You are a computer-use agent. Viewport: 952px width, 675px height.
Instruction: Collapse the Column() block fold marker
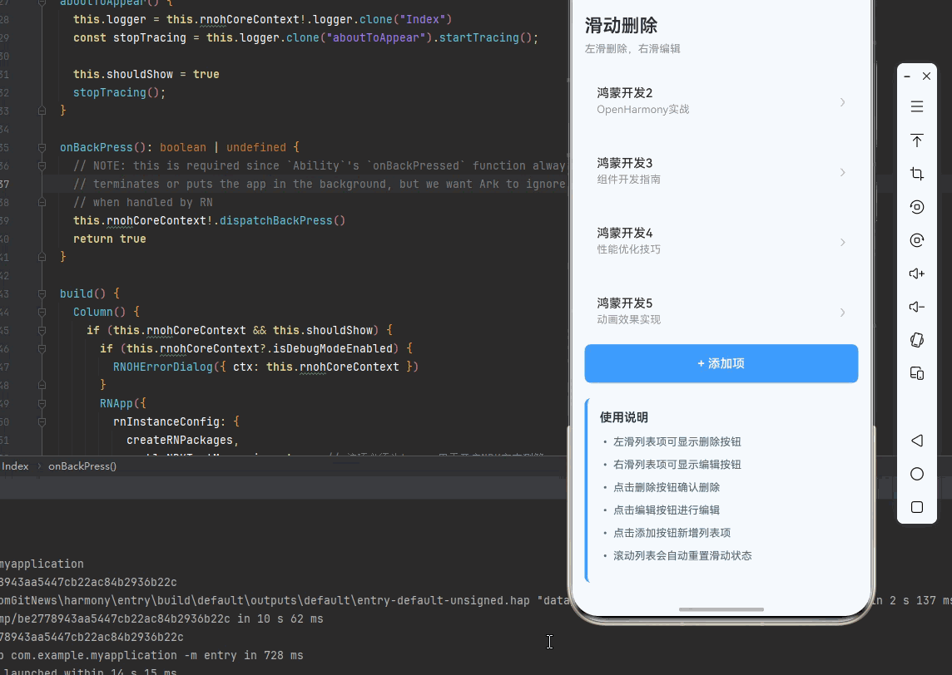42,312
